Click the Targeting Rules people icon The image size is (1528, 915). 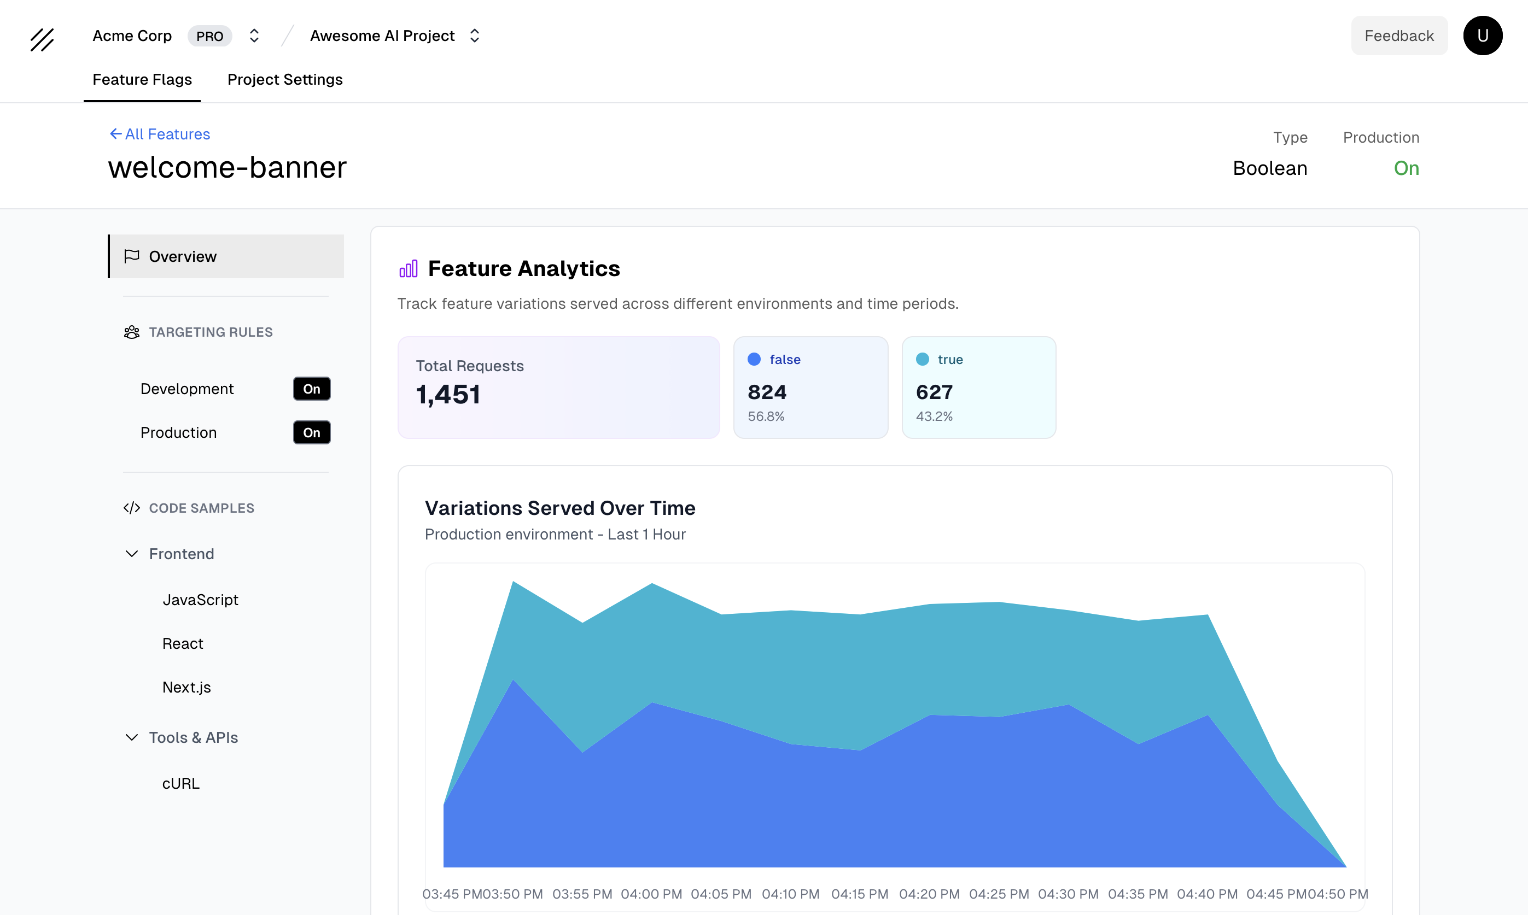tap(131, 332)
